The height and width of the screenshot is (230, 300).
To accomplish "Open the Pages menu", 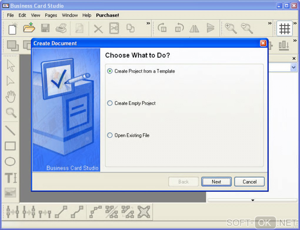I will tap(51, 15).
